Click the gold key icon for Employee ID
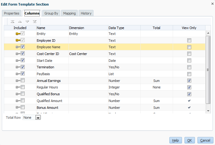This screenshot has height=145, width=215. pyautogui.click(x=18, y=41)
